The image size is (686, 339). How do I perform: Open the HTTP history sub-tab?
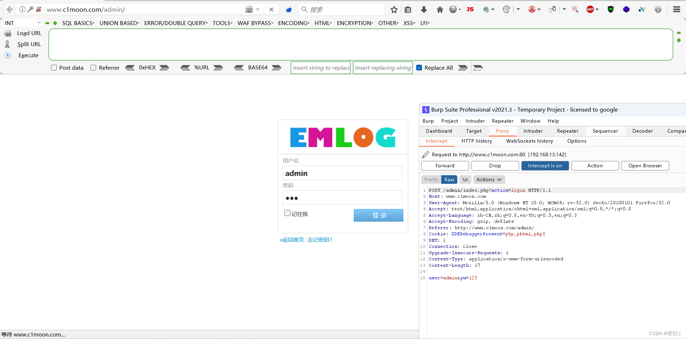pos(477,141)
